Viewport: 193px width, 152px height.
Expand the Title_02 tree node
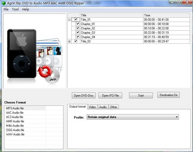click(70, 42)
